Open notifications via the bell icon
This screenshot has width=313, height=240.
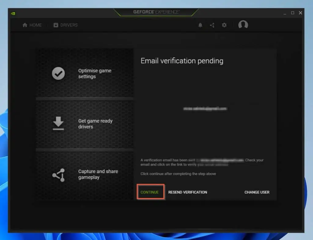pyautogui.click(x=201, y=25)
